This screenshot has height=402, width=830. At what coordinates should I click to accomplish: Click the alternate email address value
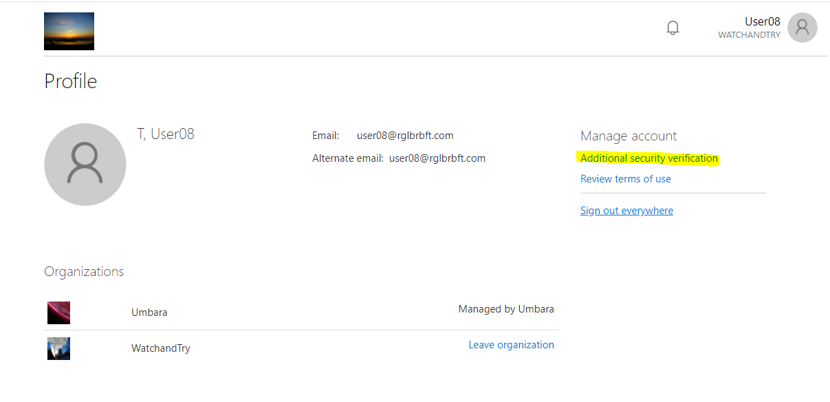coord(437,158)
